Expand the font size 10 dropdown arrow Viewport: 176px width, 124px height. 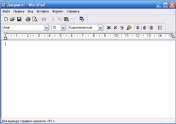[x=63, y=28]
